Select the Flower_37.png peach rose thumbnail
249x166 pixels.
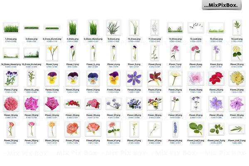coord(73,129)
